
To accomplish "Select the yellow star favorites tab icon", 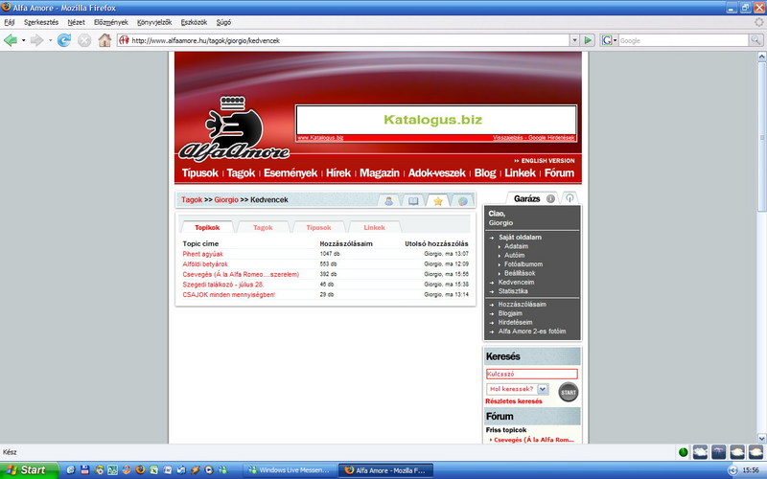I will [x=438, y=201].
